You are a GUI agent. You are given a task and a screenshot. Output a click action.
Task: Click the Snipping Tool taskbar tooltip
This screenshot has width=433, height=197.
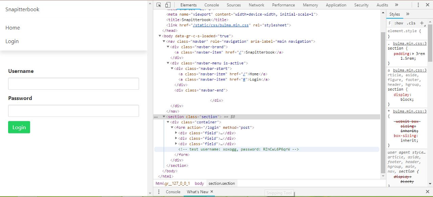279,193
